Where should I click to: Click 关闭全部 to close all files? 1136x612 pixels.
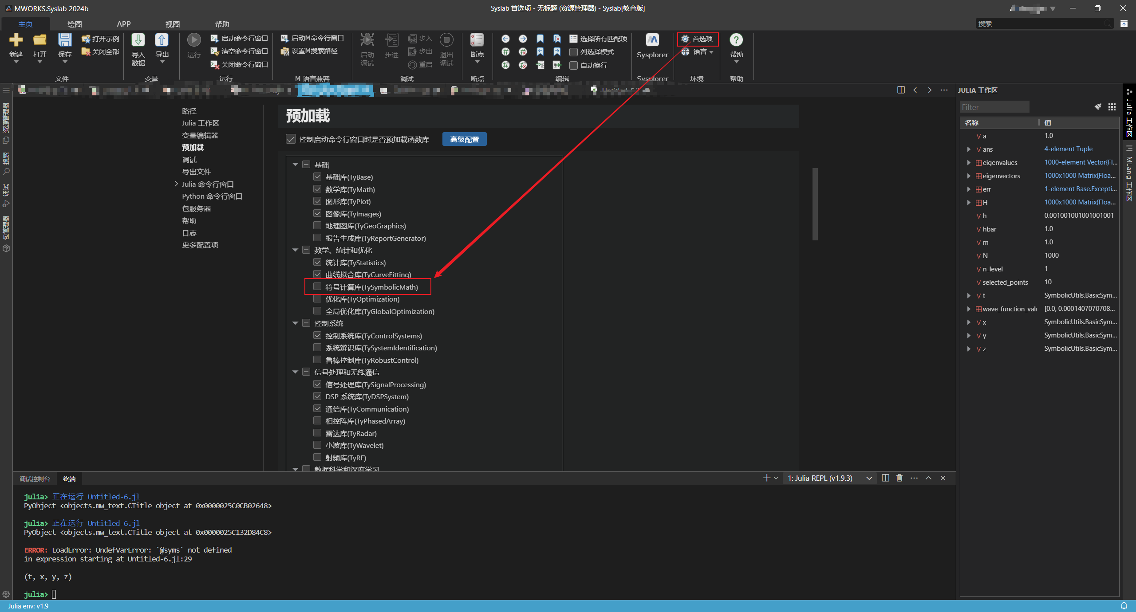(x=101, y=52)
